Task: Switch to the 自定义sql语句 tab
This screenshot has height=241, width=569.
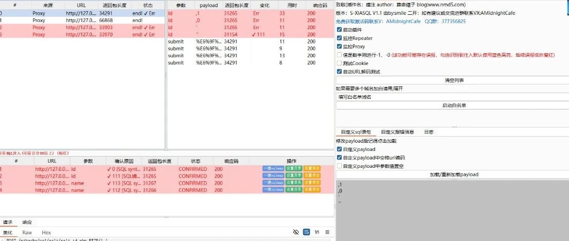Action: coord(356,132)
